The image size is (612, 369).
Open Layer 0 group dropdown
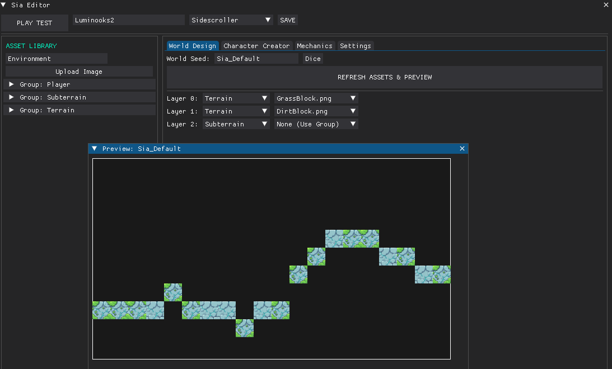(x=236, y=98)
